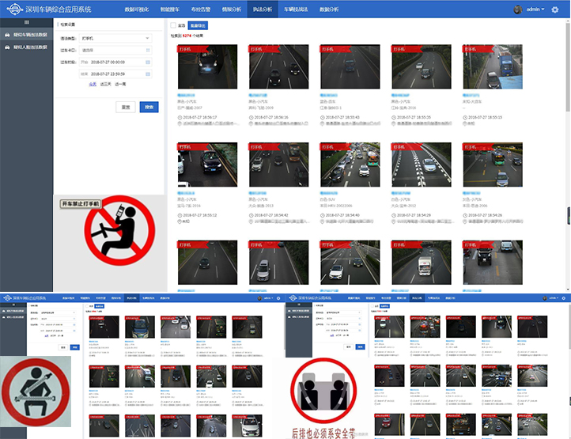Click the Shenzhen vehicle system logo icon
The height and width of the screenshot is (439, 571).
pyautogui.click(x=14, y=9)
